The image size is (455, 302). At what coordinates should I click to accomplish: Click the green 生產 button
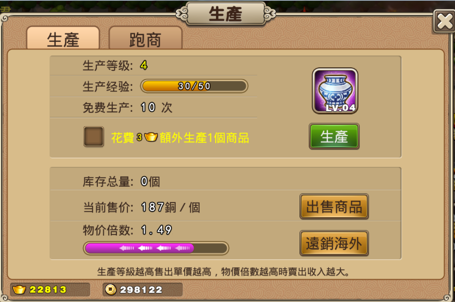pos(334,136)
